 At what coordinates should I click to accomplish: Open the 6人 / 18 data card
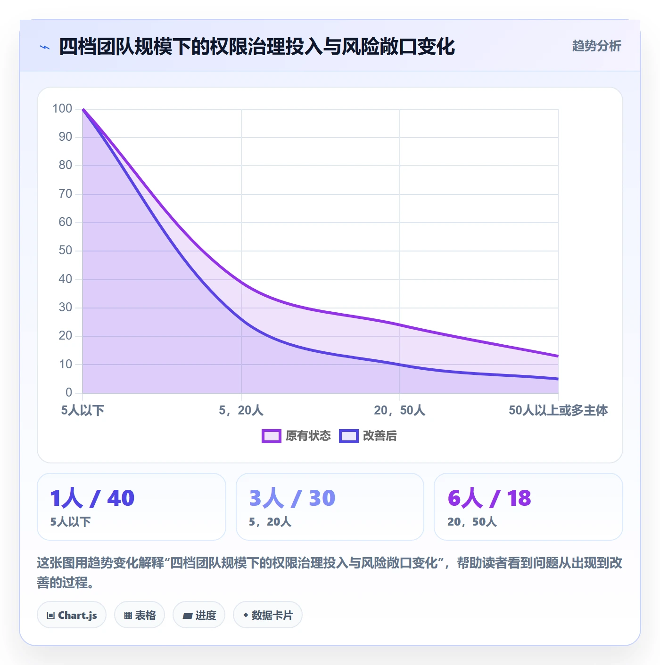pyautogui.click(x=528, y=507)
